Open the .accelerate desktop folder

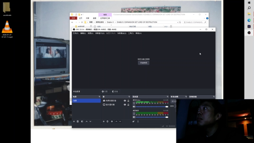pos(7,9)
